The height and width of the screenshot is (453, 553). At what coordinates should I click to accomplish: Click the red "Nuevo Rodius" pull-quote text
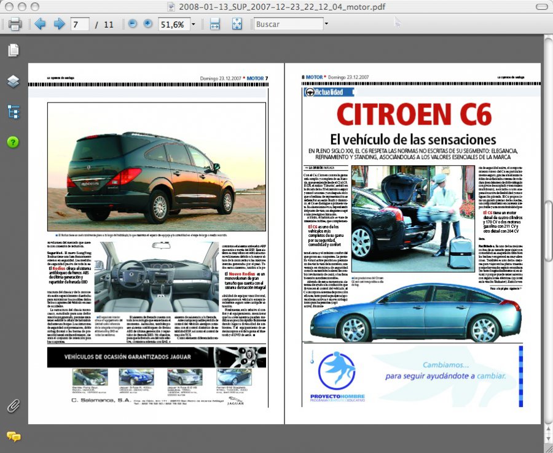coord(242,274)
